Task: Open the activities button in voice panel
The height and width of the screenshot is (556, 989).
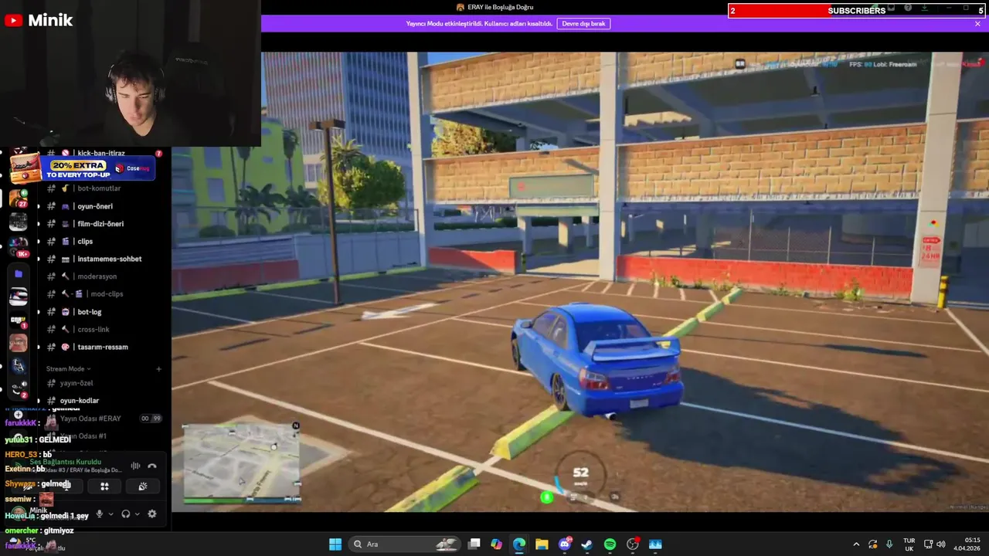Action: click(x=104, y=486)
